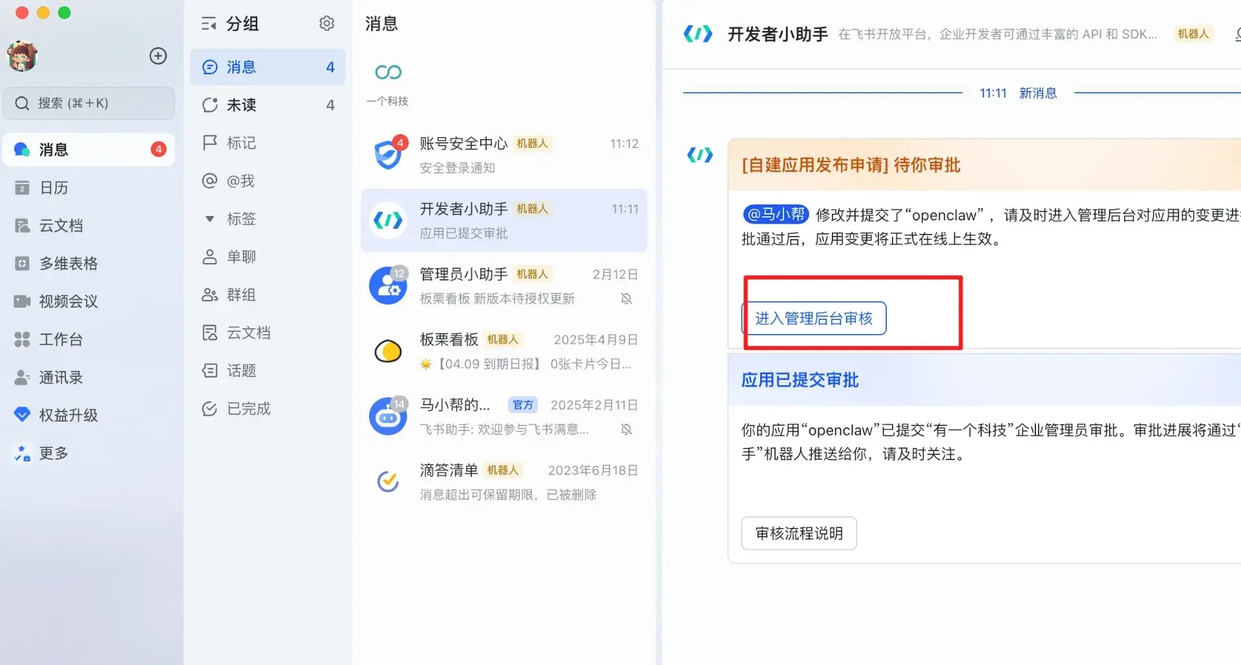
Task: Open 云文档 in left sidebar
Action: tap(61, 226)
